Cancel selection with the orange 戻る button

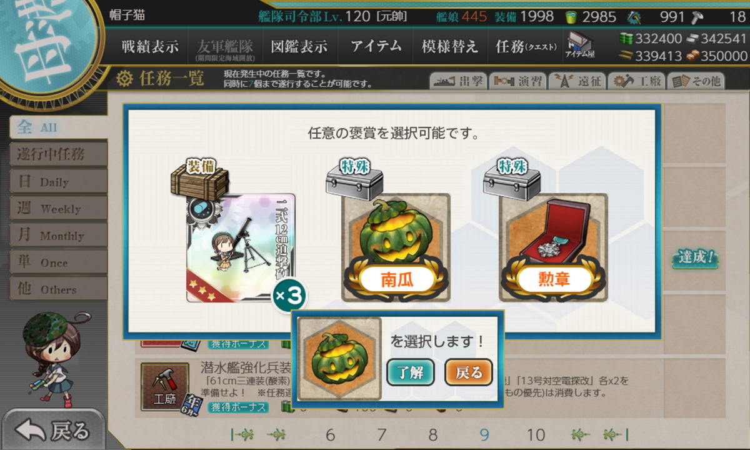(469, 373)
